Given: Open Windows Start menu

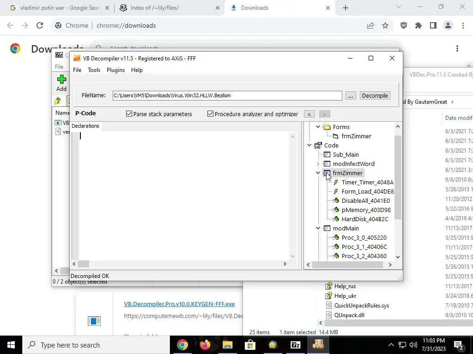Looking at the screenshot, I should coord(11,345).
